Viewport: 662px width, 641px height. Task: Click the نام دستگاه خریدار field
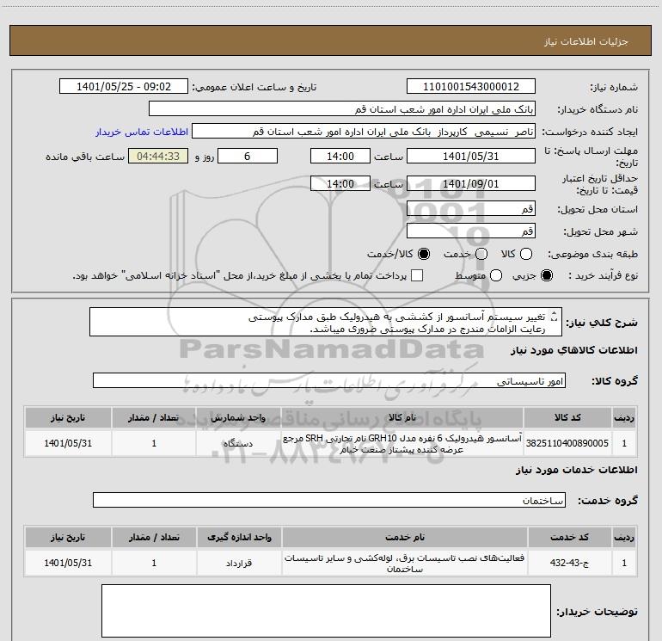click(342, 109)
